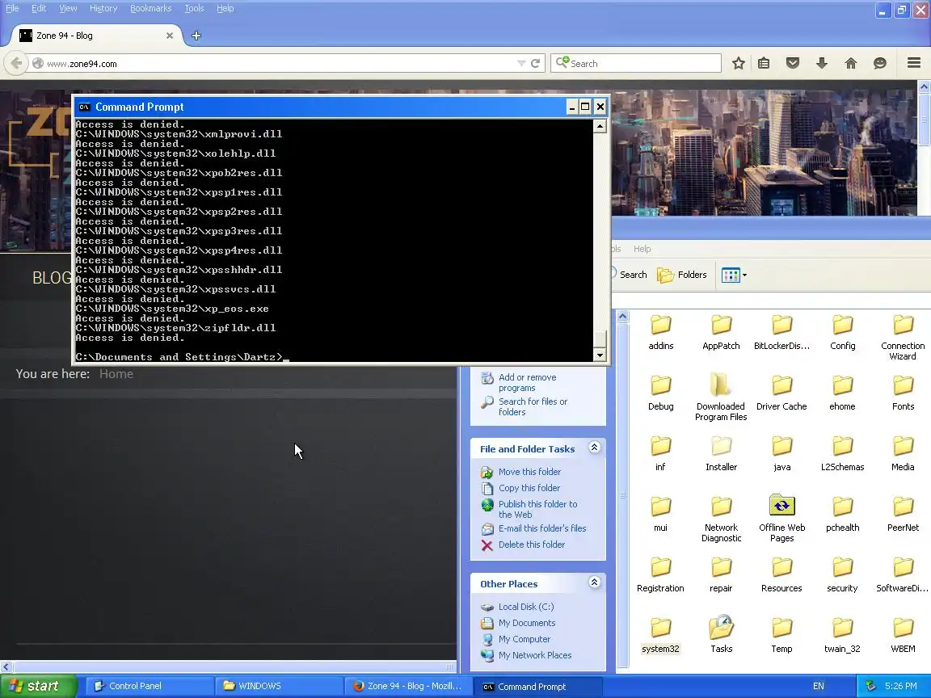The width and height of the screenshot is (931, 698).
Task: Switch to WINDOWS taskbar button
Action: 278,686
